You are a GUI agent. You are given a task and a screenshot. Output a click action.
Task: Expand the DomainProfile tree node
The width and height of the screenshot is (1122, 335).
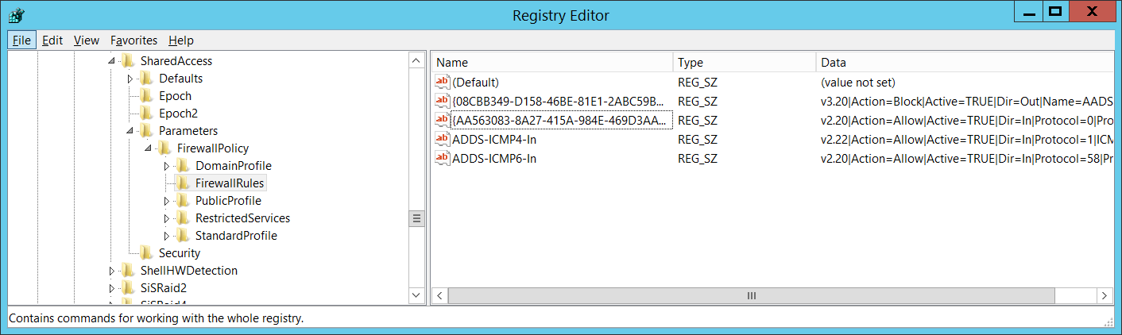[166, 166]
